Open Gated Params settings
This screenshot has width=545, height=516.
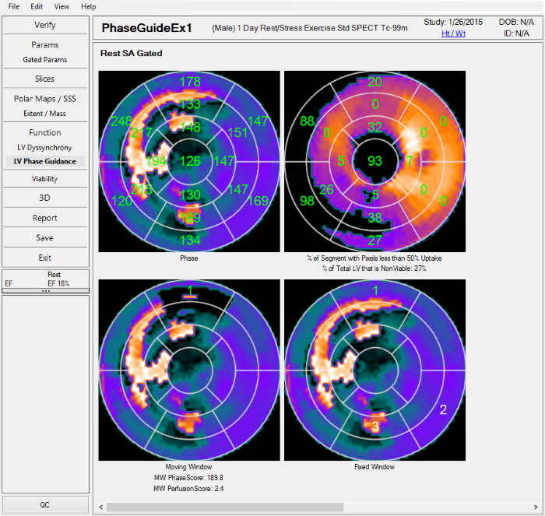click(x=45, y=60)
